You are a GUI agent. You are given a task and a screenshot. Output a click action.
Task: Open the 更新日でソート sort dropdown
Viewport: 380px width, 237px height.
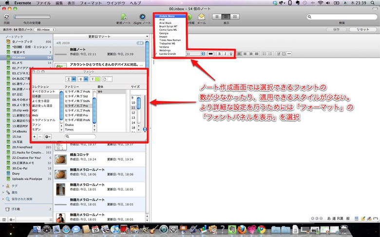pyautogui.click(x=99, y=36)
